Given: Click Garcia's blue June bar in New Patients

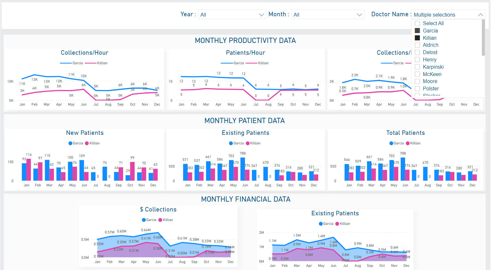Looking at the screenshot, I should [x=82, y=170].
